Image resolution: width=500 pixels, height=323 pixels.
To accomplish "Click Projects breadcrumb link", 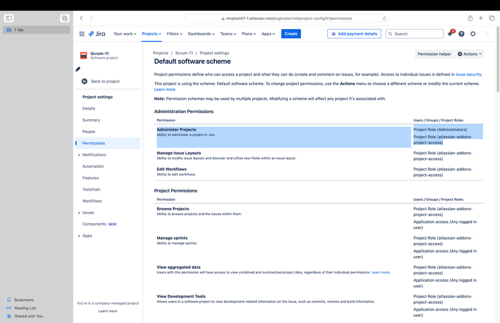I will pyautogui.click(x=160, y=53).
